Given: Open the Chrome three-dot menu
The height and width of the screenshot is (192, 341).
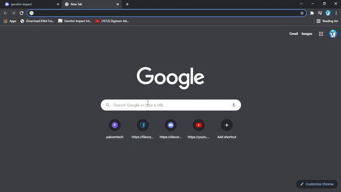Looking at the screenshot, I should (x=336, y=13).
